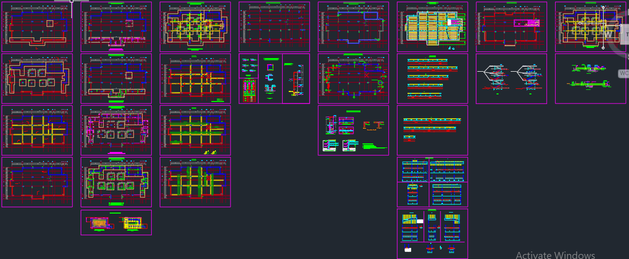This screenshot has width=629, height=259.
Task: Select the four-panel beam elevation sheet
Action: pos(432,182)
